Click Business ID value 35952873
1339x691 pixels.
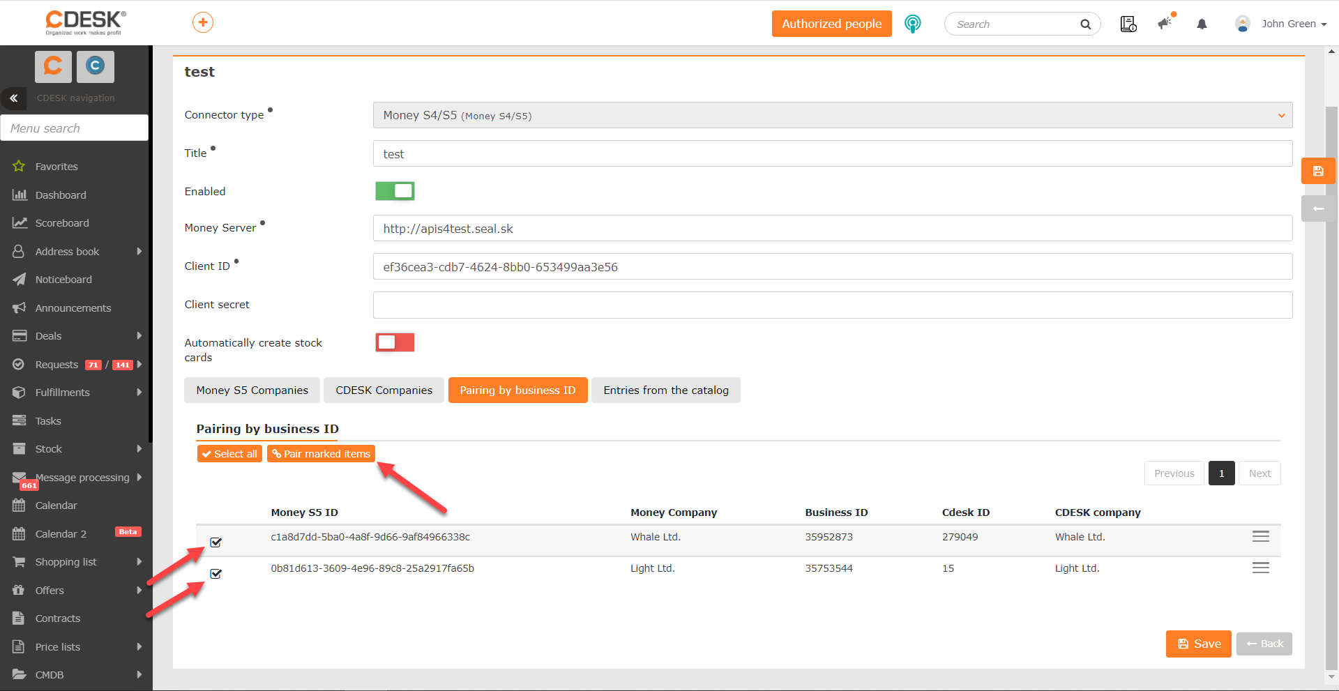coord(829,537)
